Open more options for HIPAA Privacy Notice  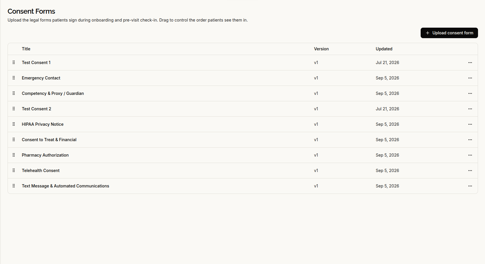pyautogui.click(x=470, y=124)
